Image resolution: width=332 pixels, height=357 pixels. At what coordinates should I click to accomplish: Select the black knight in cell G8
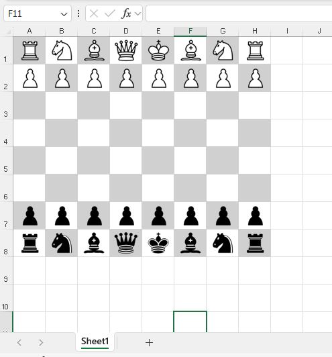point(223,243)
